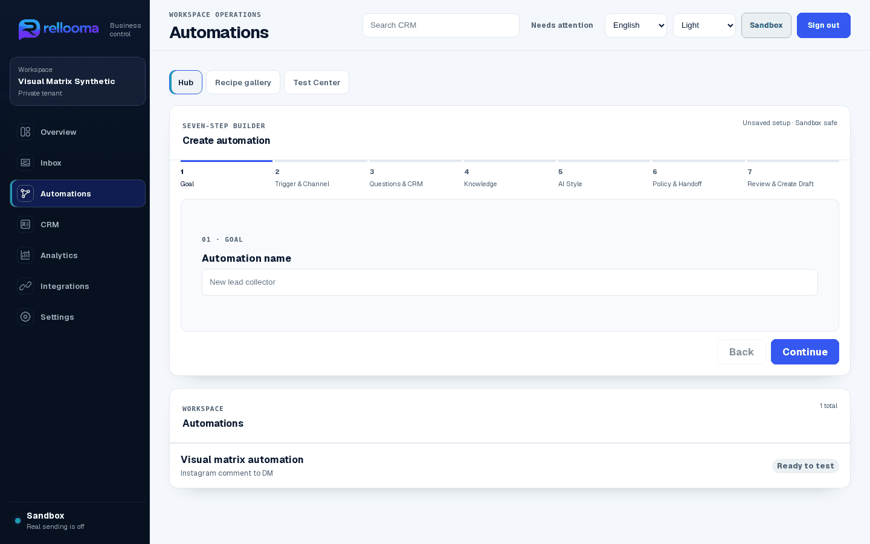Open the Overview sidebar icon
870x544 pixels.
(x=25, y=132)
